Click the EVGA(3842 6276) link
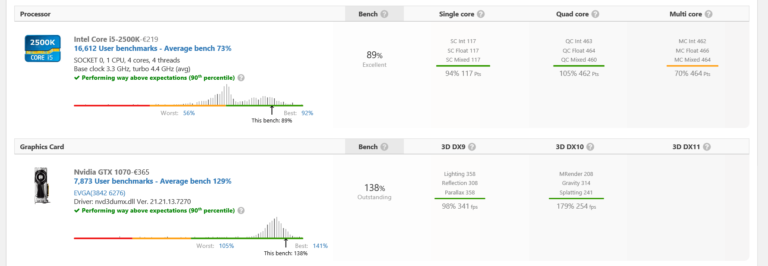 [99, 193]
